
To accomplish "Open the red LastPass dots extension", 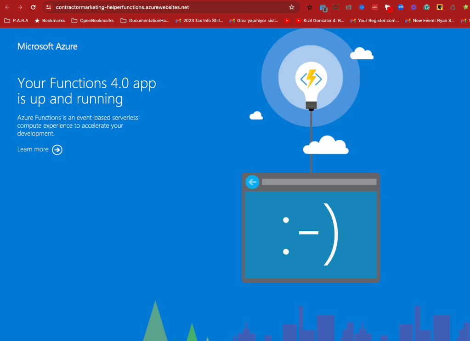I will click(x=375, y=7).
